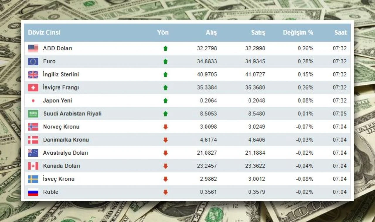
Task: Sort by the Satış column header
Action: pos(258,33)
